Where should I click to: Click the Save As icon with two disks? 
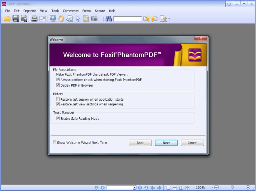click(x=24, y=19)
